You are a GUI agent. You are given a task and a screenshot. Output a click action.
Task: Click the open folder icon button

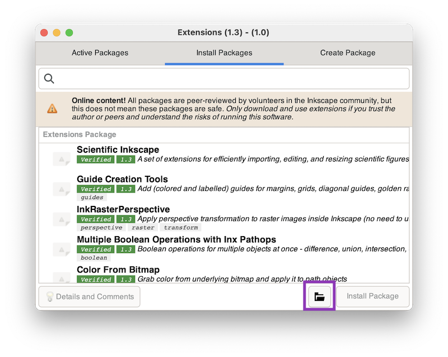(319, 297)
